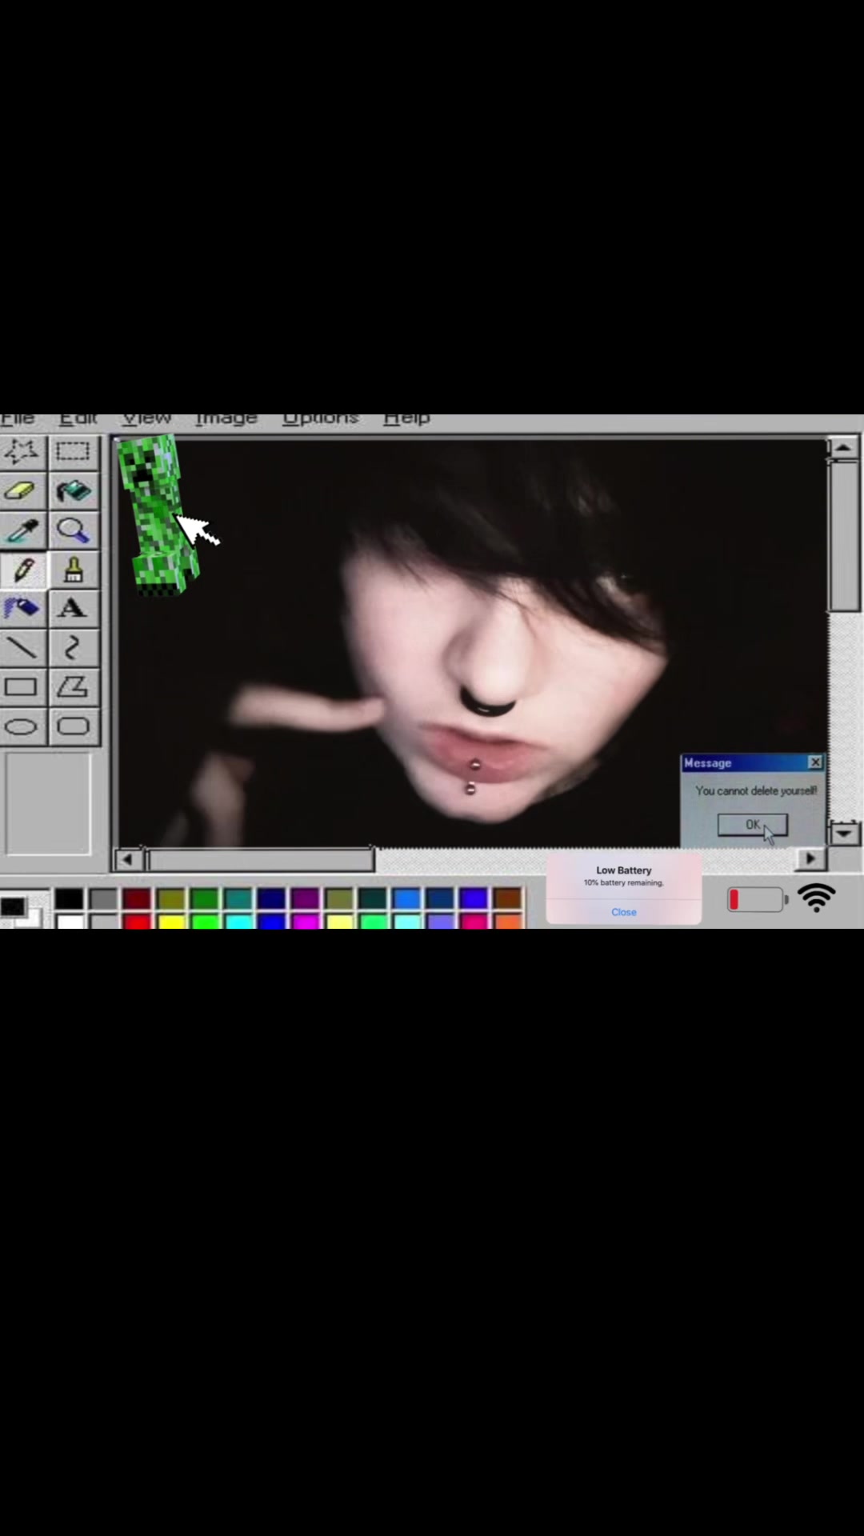864x1536 pixels.
Task: Select the Pick Color eyedropper tool
Action: [22, 530]
